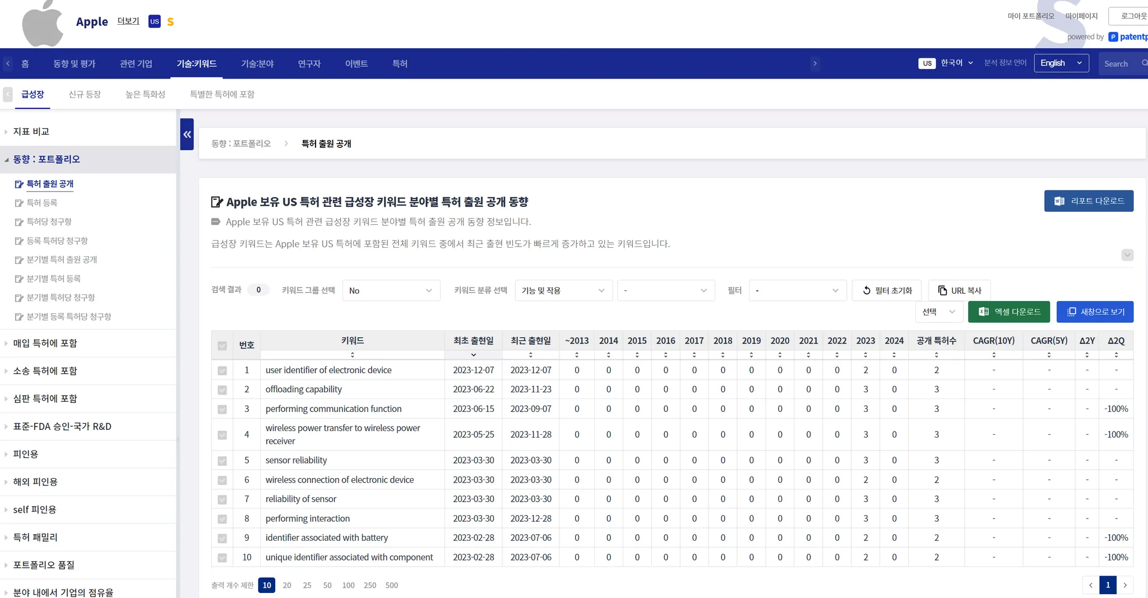Sort table by 2023 column
The width and height of the screenshot is (1148, 598).
click(x=865, y=355)
